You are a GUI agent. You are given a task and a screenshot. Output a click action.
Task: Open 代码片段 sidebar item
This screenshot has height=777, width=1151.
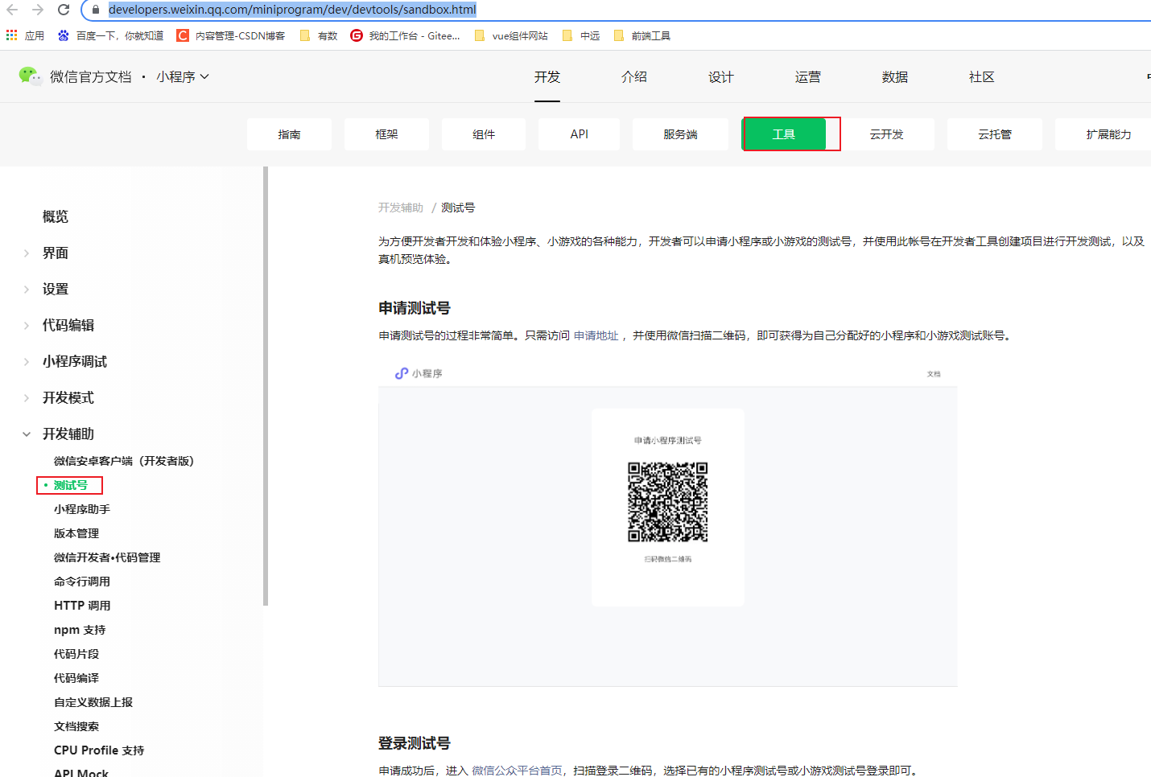76,654
